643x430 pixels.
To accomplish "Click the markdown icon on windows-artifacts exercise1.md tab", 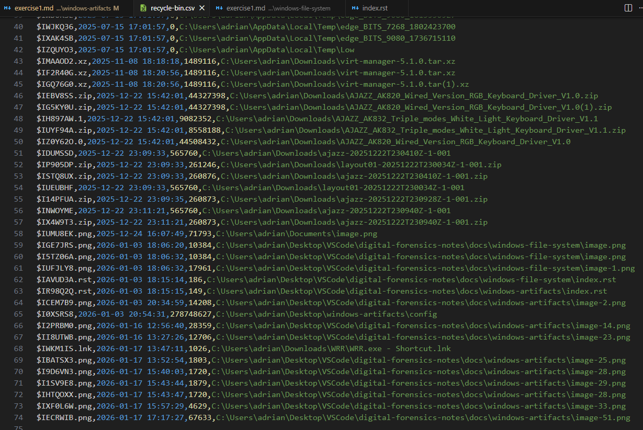I will (x=7, y=8).
